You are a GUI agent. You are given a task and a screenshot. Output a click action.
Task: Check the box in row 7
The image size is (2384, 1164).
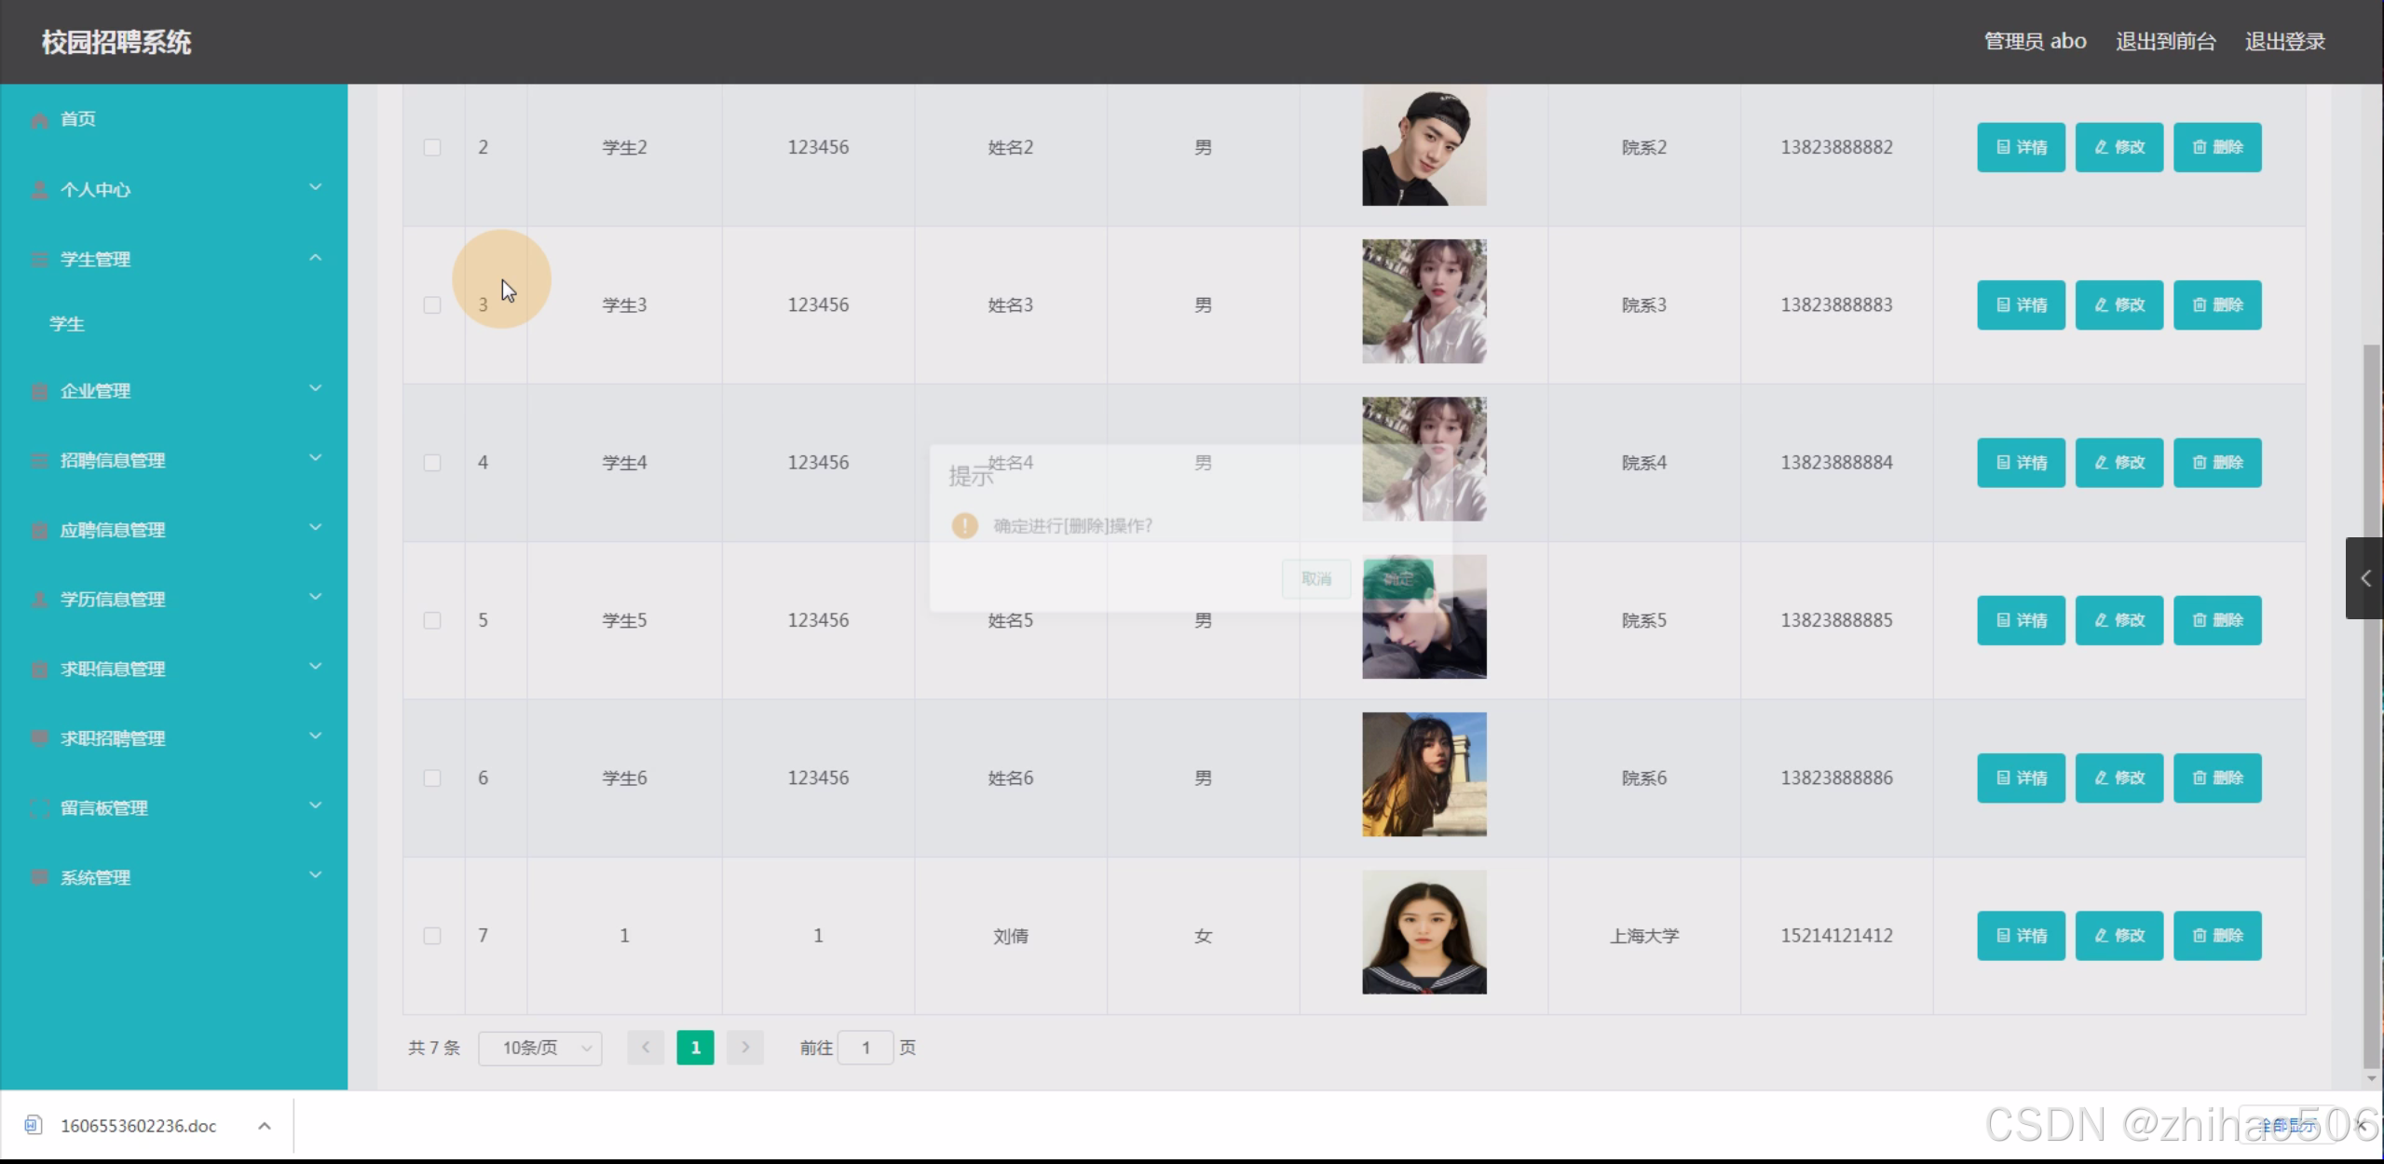pos(432,935)
